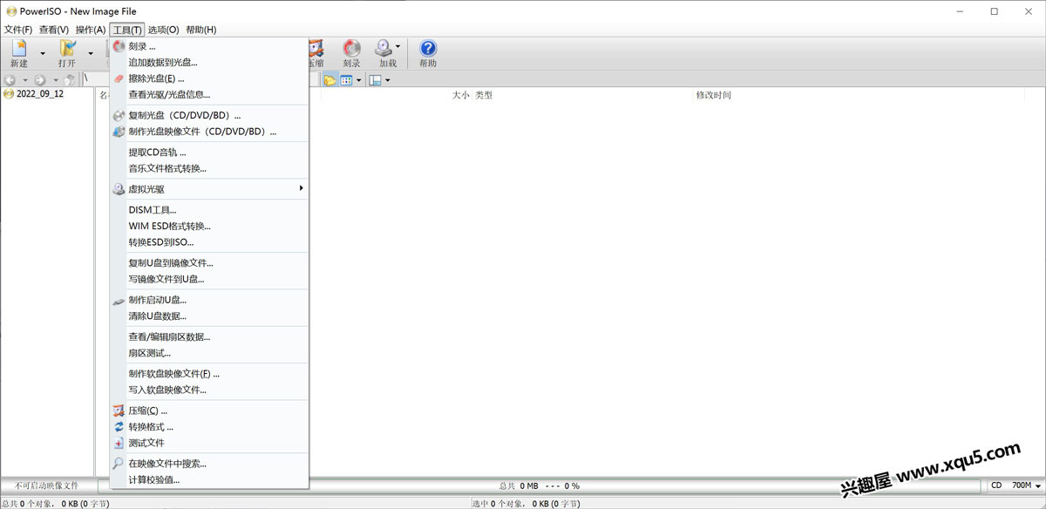The width and height of the screenshot is (1046, 509).
Task: Choose 制作启动U盘...
Action: tap(209, 300)
